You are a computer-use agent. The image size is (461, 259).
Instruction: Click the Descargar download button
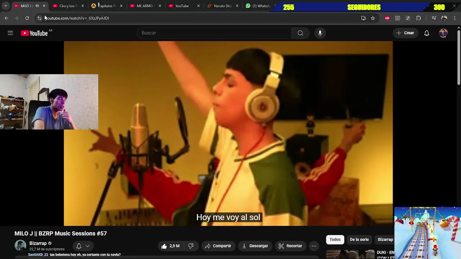click(x=255, y=246)
